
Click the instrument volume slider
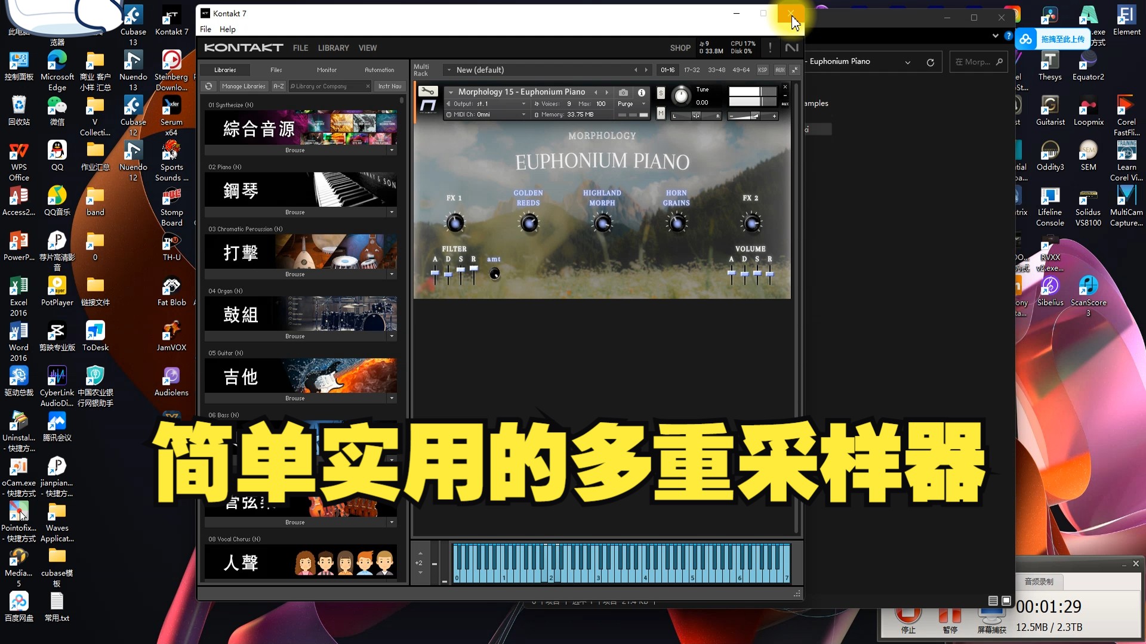[752, 116]
